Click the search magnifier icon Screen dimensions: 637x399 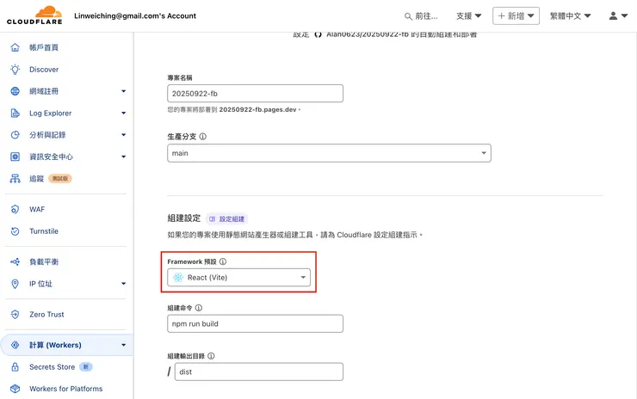point(408,16)
